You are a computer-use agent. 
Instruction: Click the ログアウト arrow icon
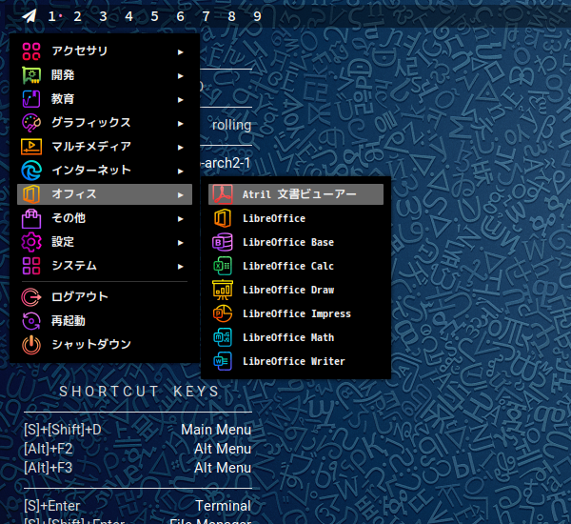tap(31, 297)
